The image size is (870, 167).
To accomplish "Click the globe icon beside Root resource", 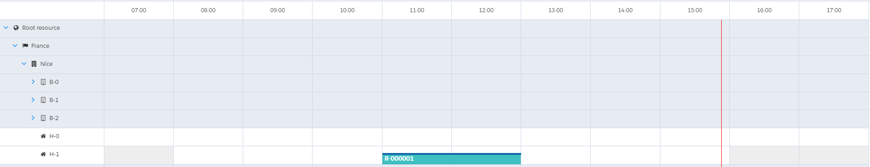I will (x=16, y=28).
